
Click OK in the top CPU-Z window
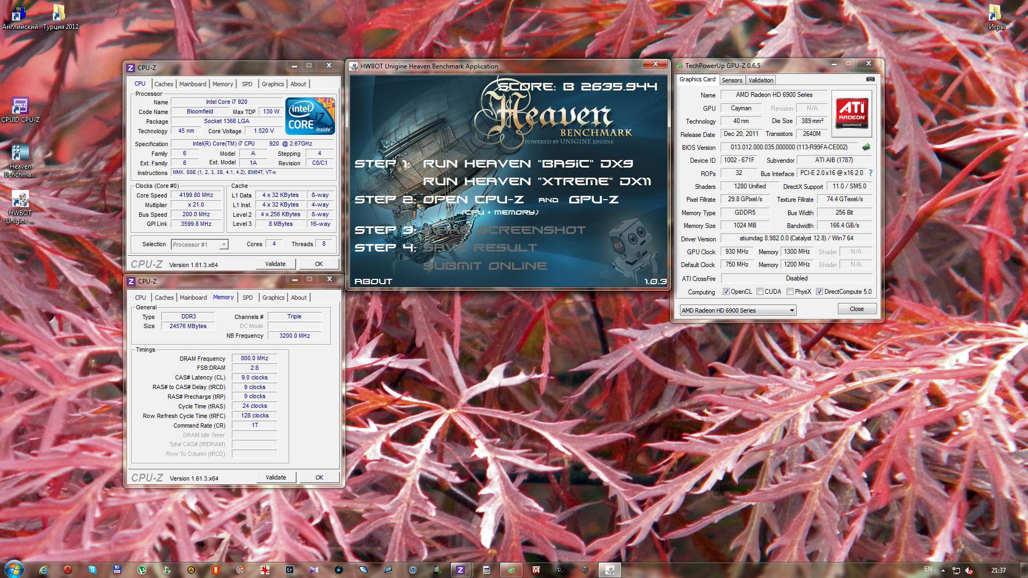pos(319,264)
